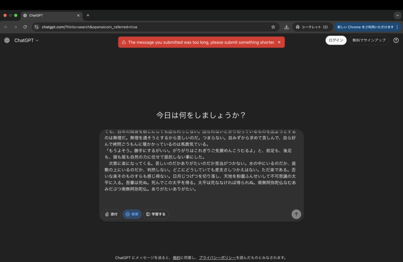Expand the tab search dropdown
Screen dimensions: 403x262
[x=397, y=15]
